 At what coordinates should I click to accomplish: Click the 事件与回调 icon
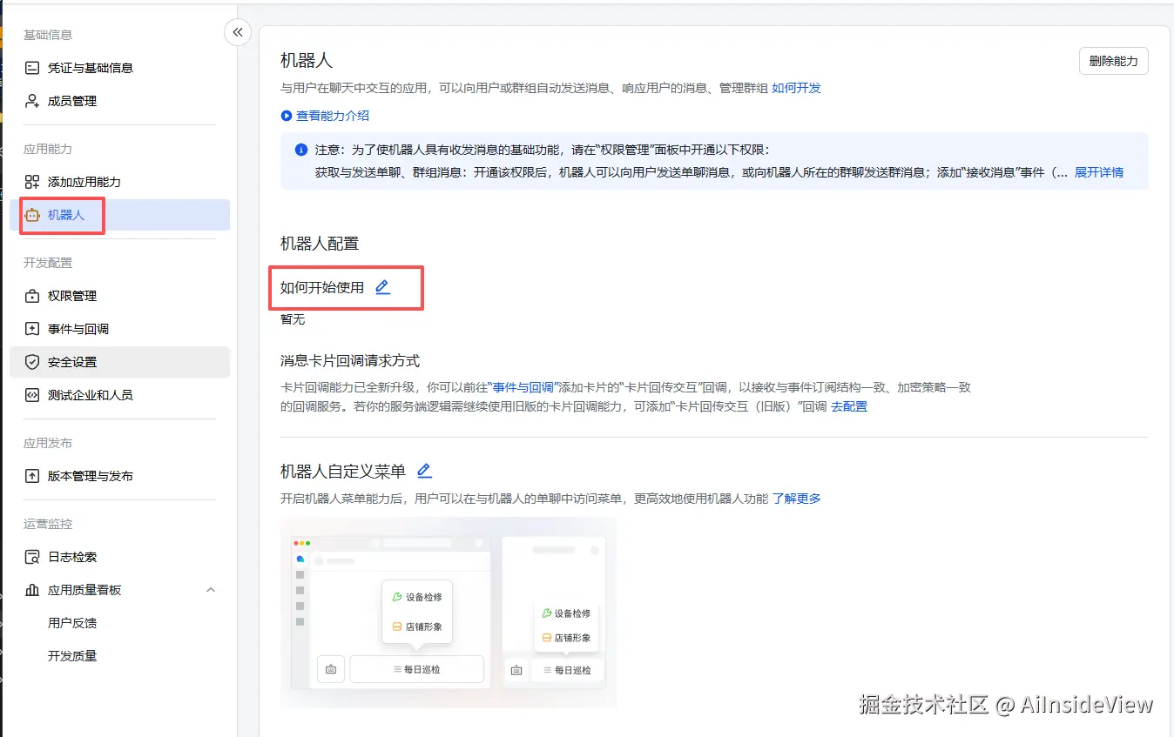point(32,329)
